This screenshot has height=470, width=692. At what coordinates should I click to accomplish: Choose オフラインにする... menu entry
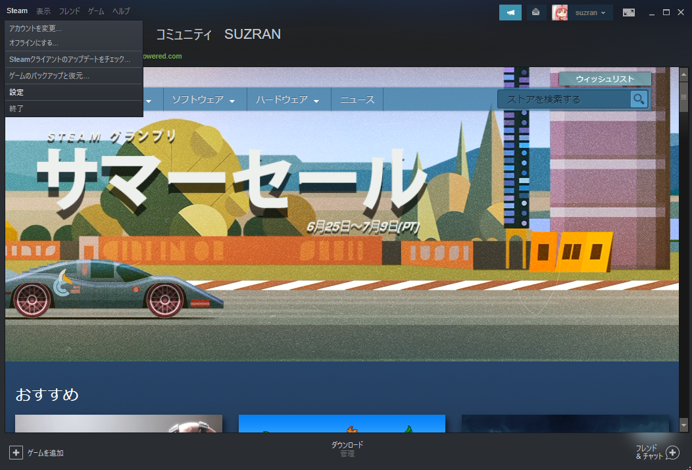point(74,43)
